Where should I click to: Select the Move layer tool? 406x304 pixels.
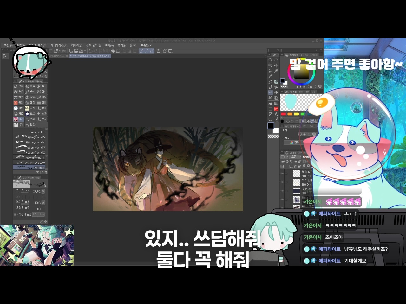tap(276, 66)
